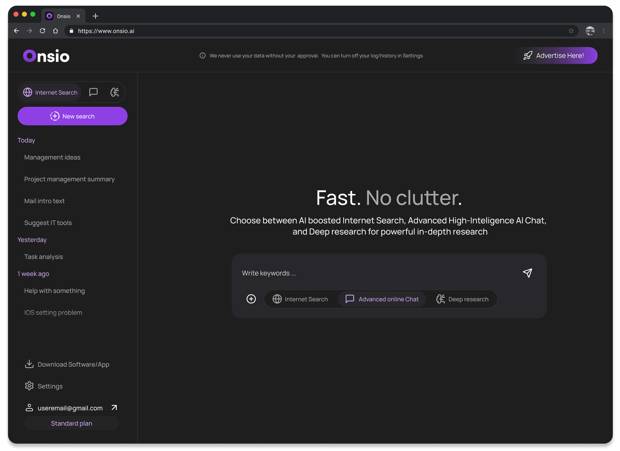Viewport: 620px width, 451px height.
Task: Switch the search box to Advanced online Chat mode
Action: (382, 299)
